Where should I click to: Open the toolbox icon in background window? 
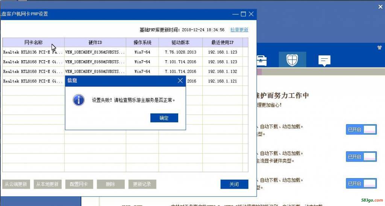[262, 61]
